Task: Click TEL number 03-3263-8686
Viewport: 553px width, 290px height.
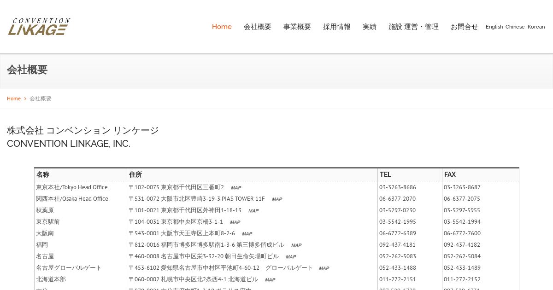Action: pos(398,187)
